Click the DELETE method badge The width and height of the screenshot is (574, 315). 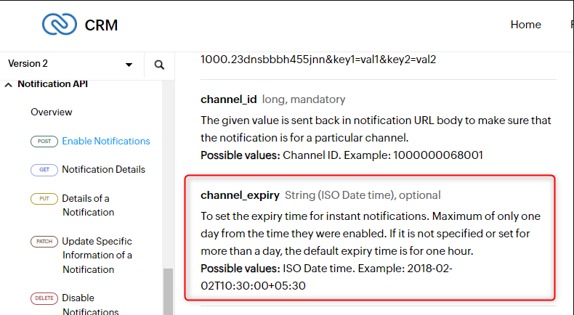[44, 298]
